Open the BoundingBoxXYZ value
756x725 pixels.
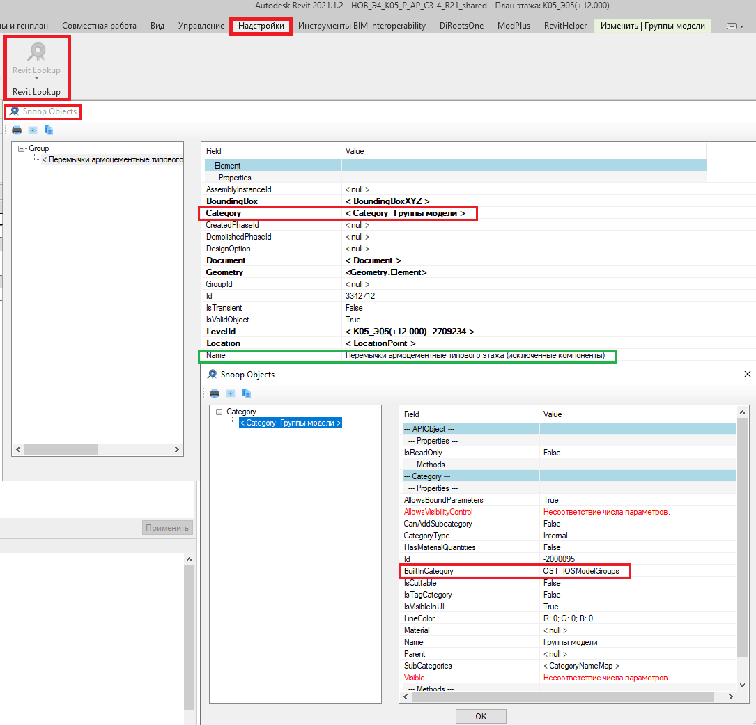coord(387,201)
